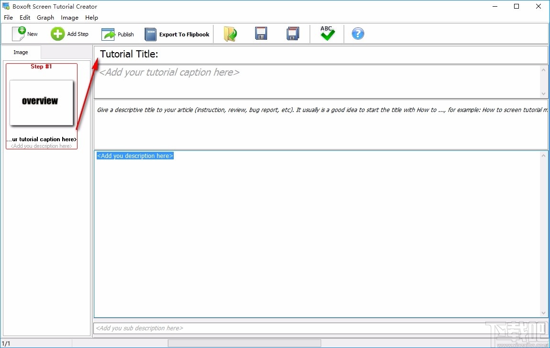Viewport: 550px width, 348px height.
Task: Open the Graph menu
Action: pos(45,17)
